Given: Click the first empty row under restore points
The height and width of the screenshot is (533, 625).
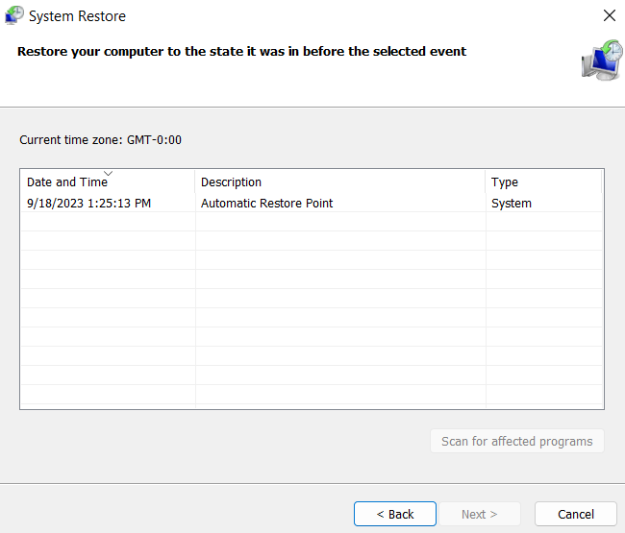Looking at the screenshot, I should tap(312, 222).
